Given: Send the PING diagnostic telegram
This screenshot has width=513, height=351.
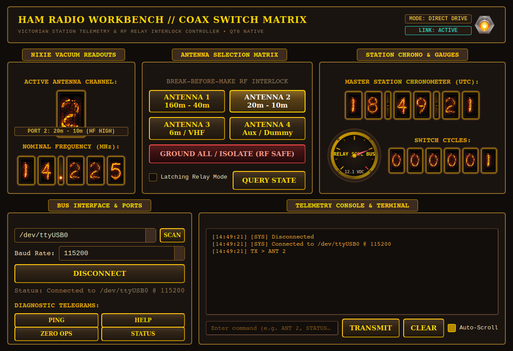Looking at the screenshot, I should [56, 320].
